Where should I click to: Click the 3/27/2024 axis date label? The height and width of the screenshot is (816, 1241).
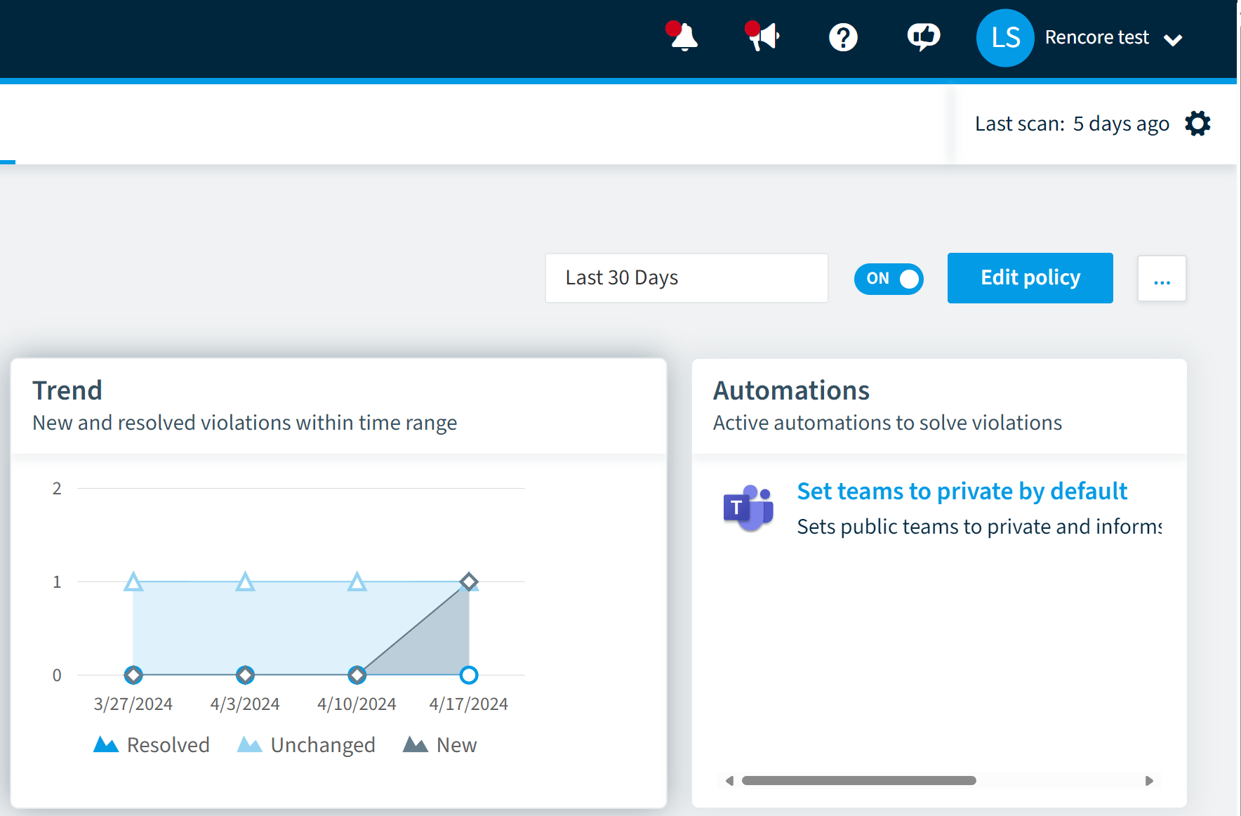coord(133,704)
